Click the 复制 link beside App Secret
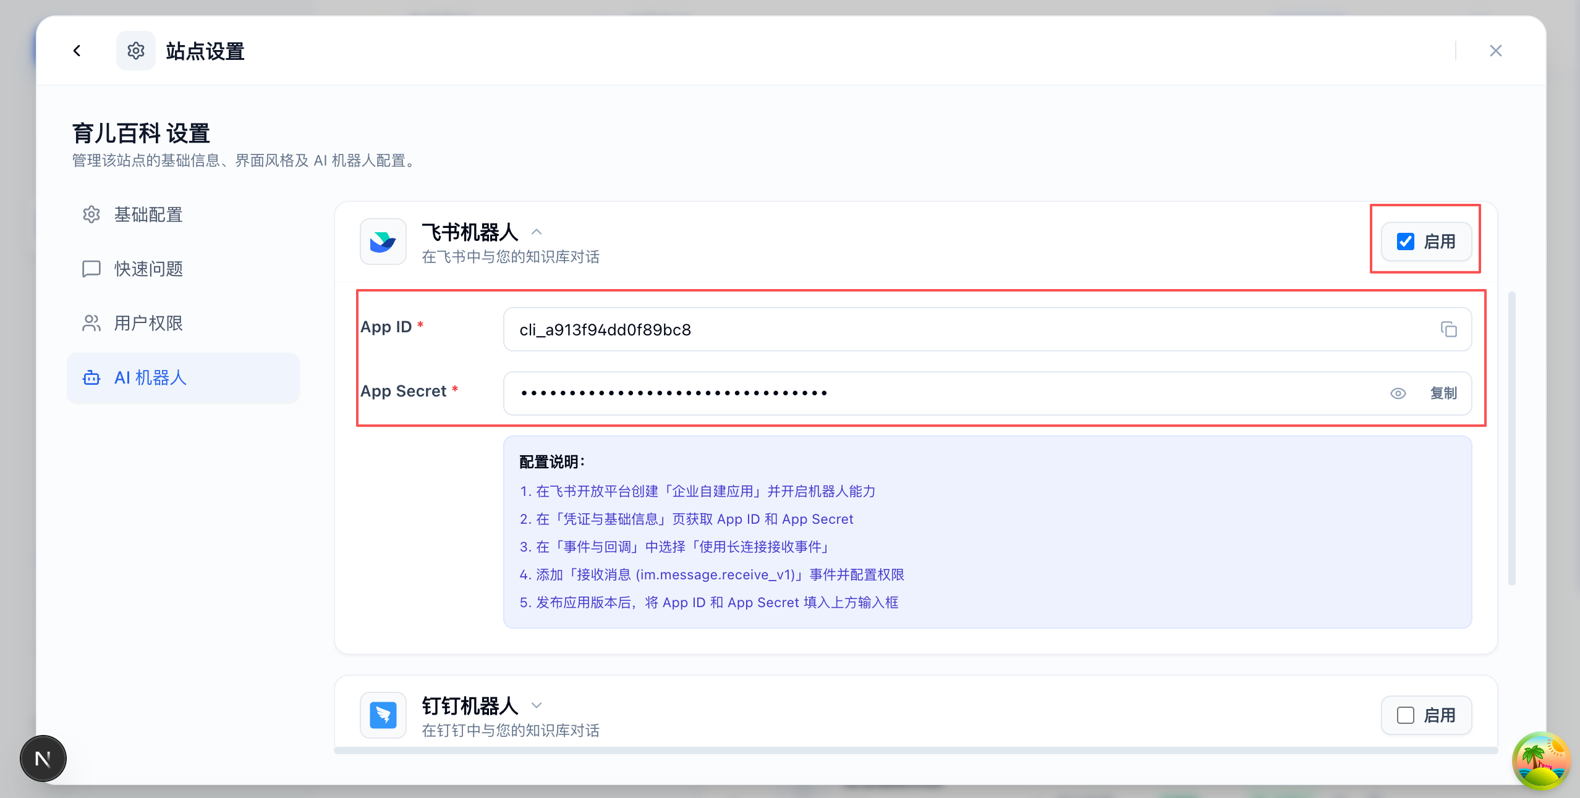The height and width of the screenshot is (798, 1580). [1444, 393]
